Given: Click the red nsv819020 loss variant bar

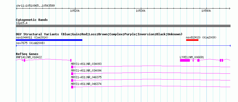Looking at the screenshot, I should click(192, 40).
